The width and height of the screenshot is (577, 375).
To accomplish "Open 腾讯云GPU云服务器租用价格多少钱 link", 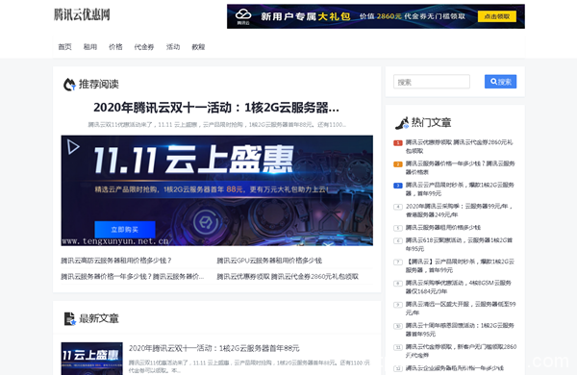I will point(269,261).
